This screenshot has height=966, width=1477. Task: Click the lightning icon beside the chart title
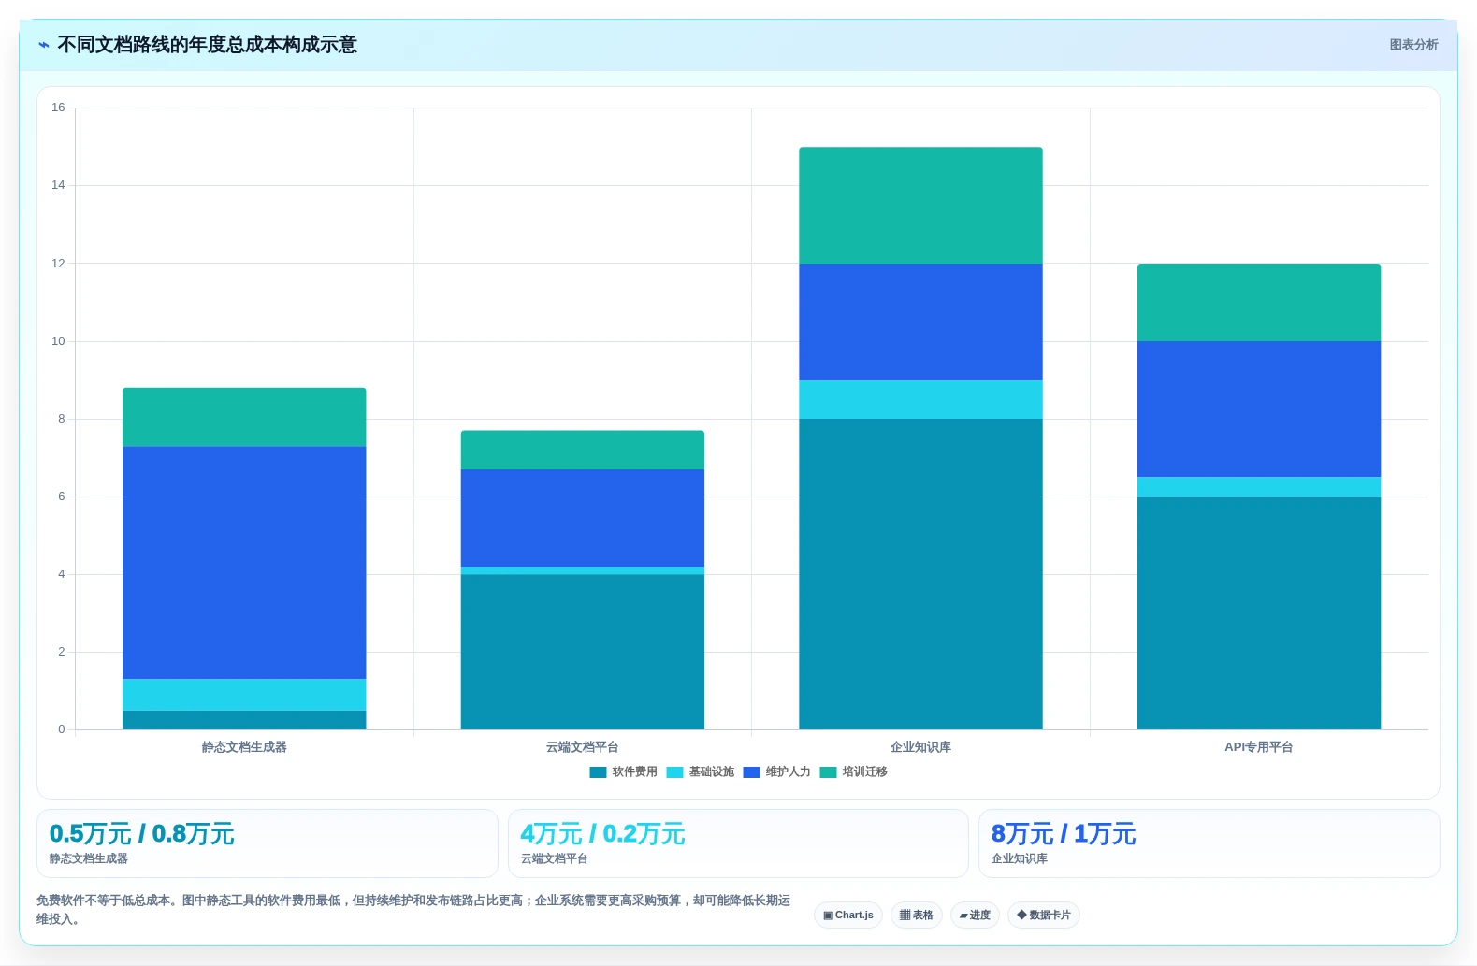[x=43, y=45]
